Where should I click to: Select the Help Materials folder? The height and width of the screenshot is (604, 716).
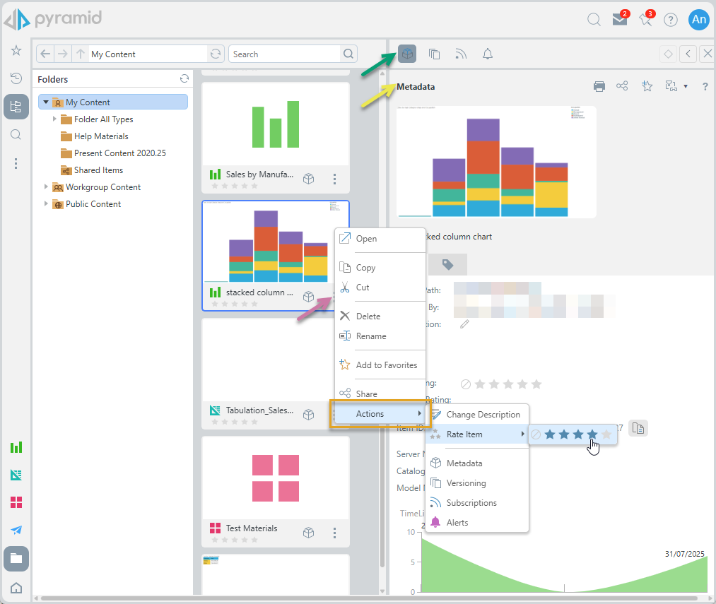pyautogui.click(x=101, y=136)
